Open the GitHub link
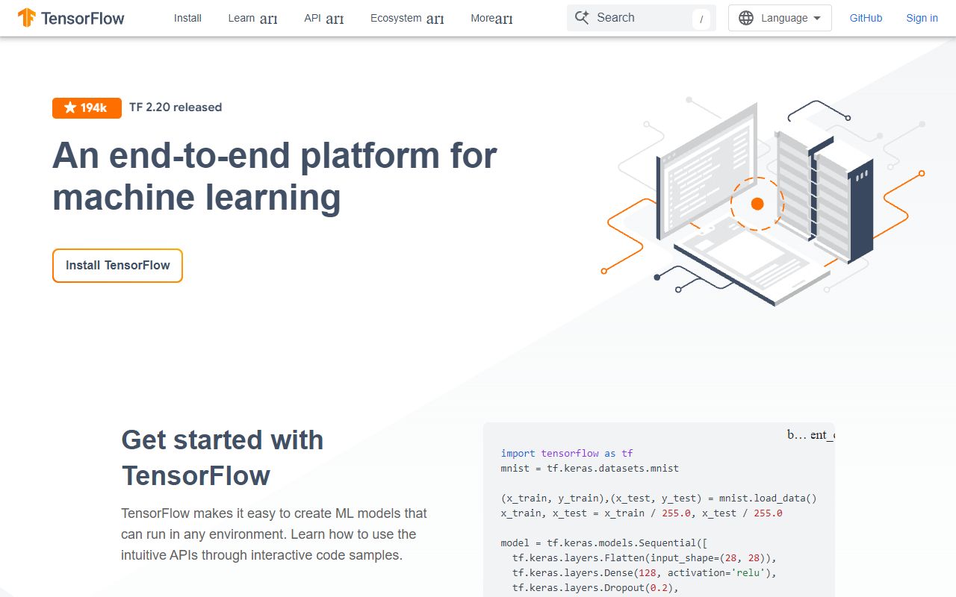Image resolution: width=956 pixels, height=597 pixels. (866, 18)
